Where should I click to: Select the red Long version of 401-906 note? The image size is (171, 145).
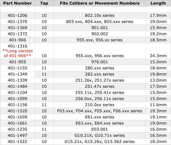click(17, 53)
